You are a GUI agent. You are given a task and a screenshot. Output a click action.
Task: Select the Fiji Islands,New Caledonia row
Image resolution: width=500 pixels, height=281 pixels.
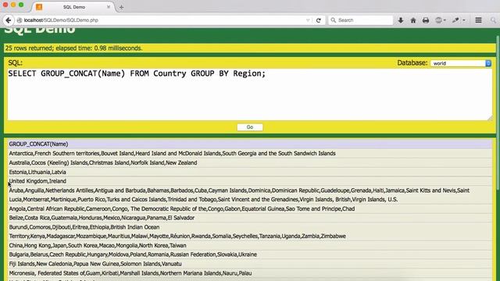coord(250,264)
